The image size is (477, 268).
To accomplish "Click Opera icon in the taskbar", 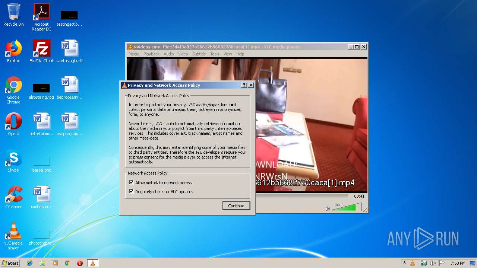I will tap(80, 263).
